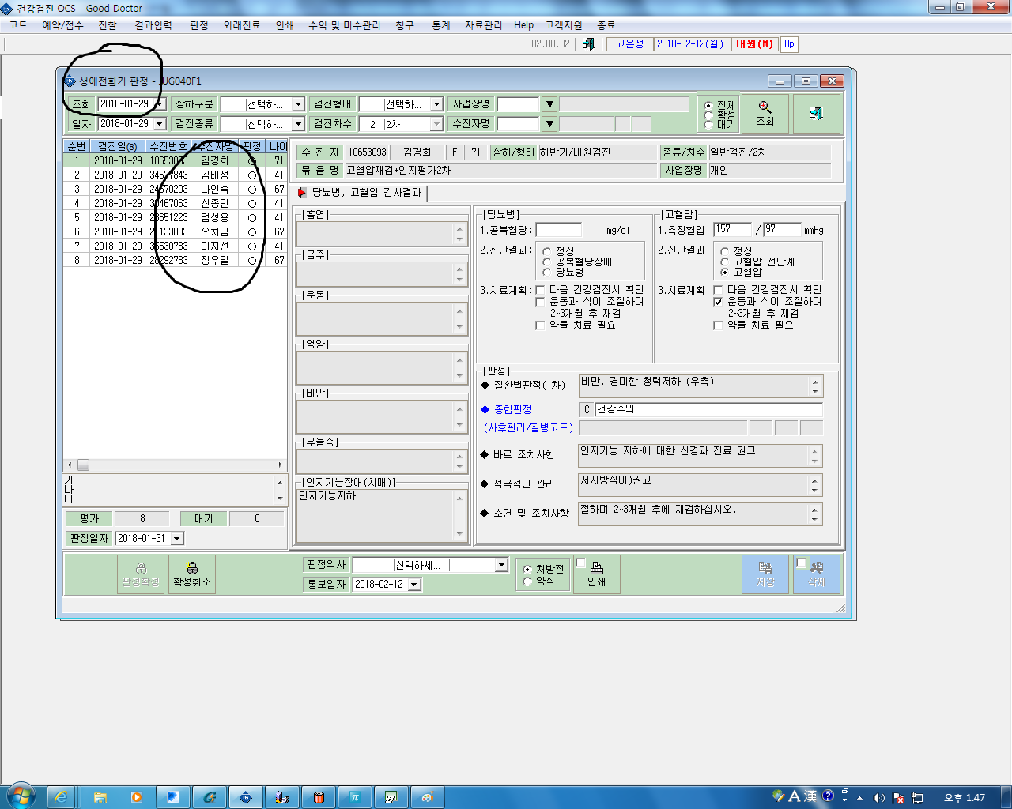This screenshot has height=809, width=1012.
Task: Click the speaker volume icon in the system tray
Action: point(878,798)
